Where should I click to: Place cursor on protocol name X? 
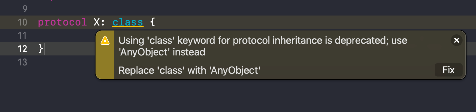[x=97, y=22]
